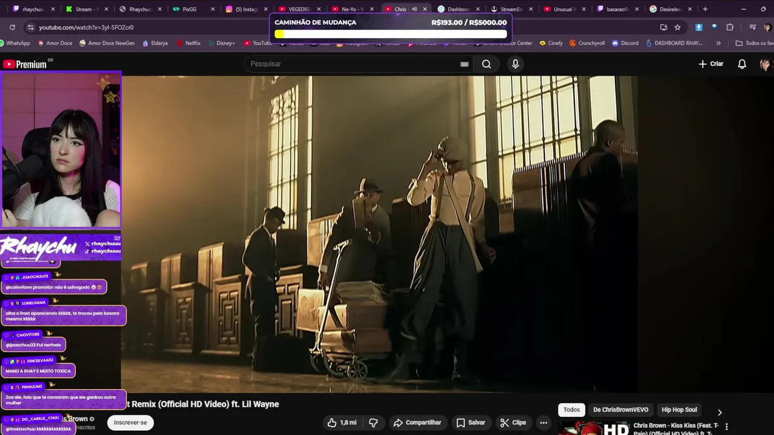Open the more actions three-dot menu under the video

tap(544, 423)
